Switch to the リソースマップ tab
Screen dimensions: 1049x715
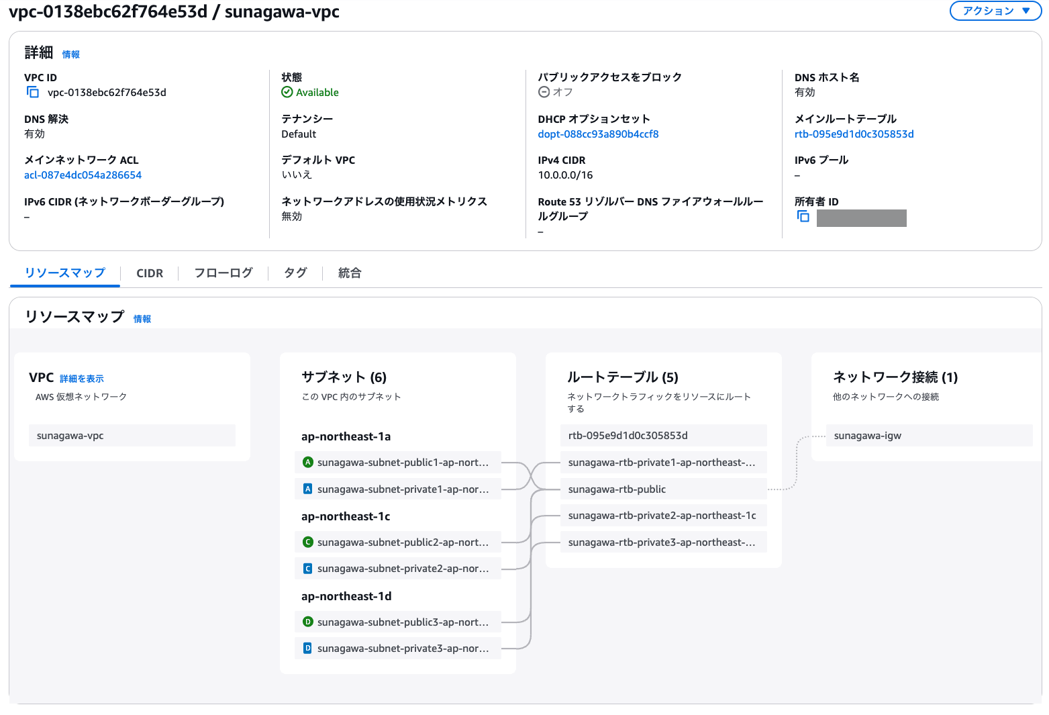click(65, 273)
